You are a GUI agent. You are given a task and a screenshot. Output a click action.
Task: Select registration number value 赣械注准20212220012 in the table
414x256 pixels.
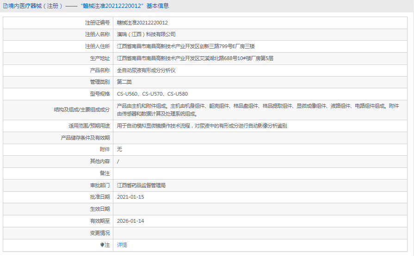[x=142, y=23]
